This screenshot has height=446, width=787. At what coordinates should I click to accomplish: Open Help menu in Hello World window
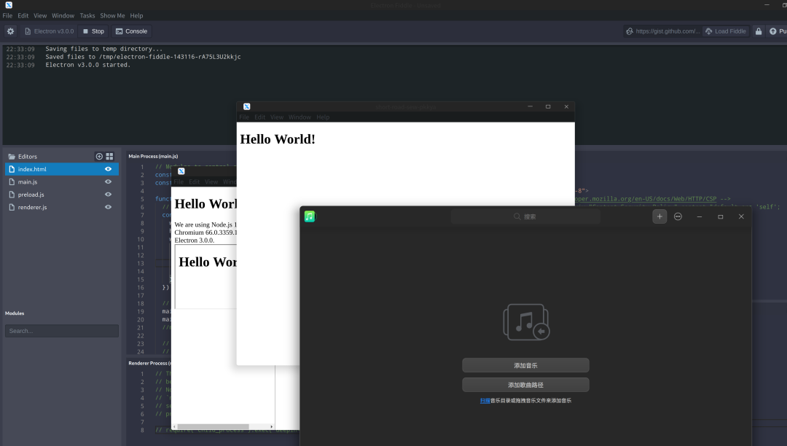click(323, 117)
